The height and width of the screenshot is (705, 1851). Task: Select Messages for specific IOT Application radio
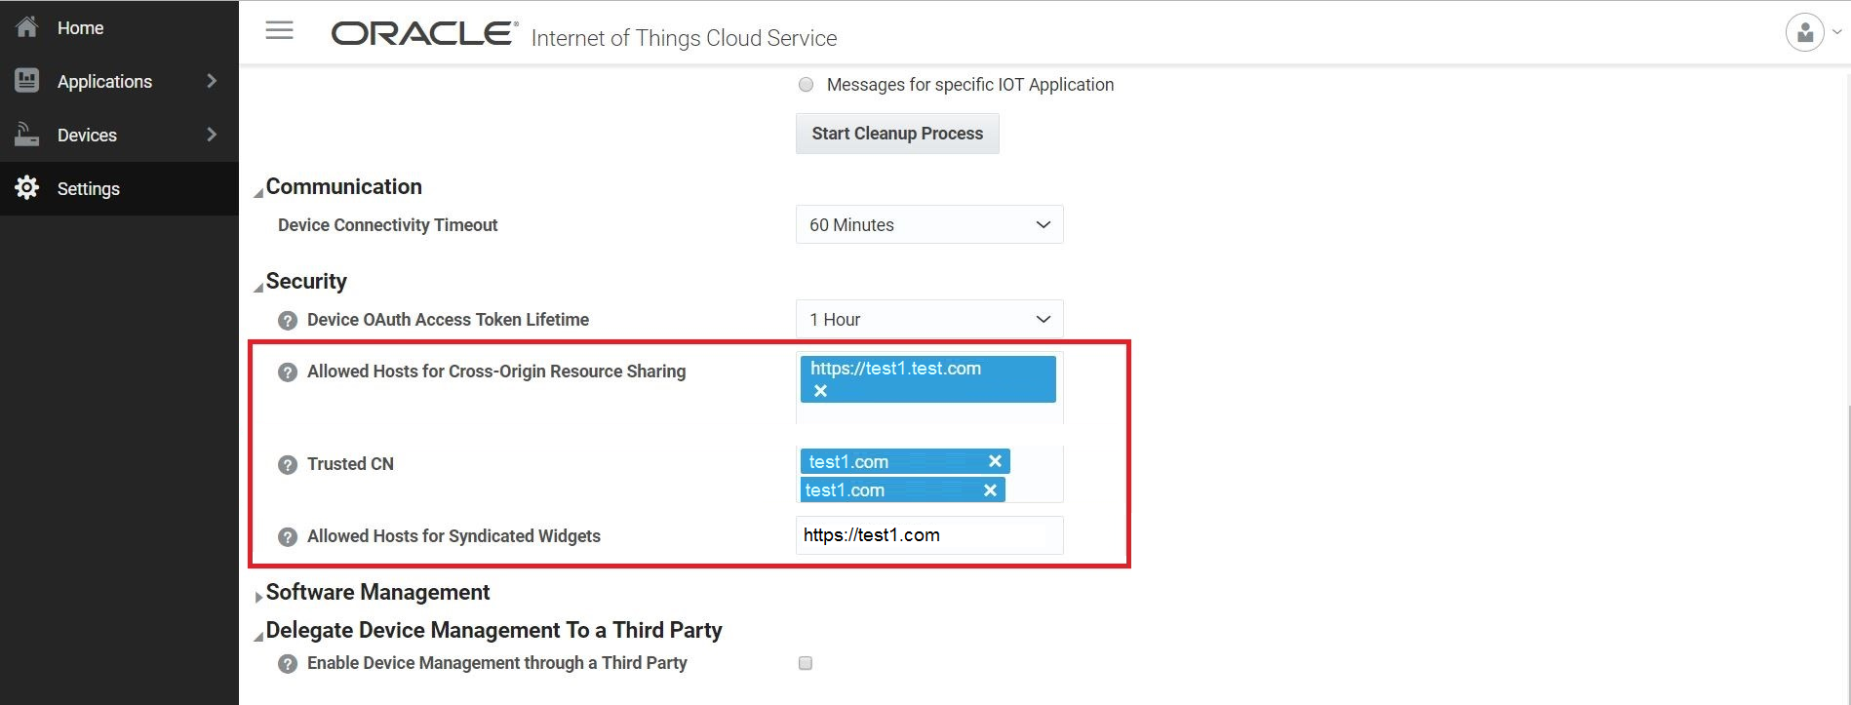pos(806,85)
